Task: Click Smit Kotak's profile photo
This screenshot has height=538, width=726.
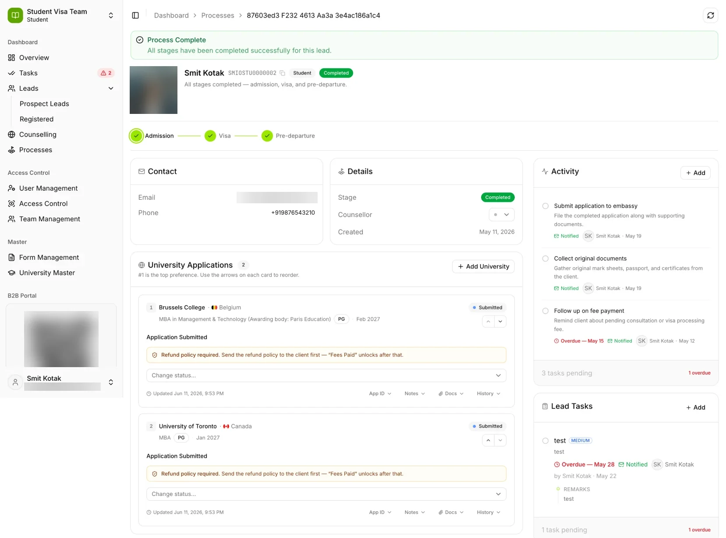Action: pos(153,90)
